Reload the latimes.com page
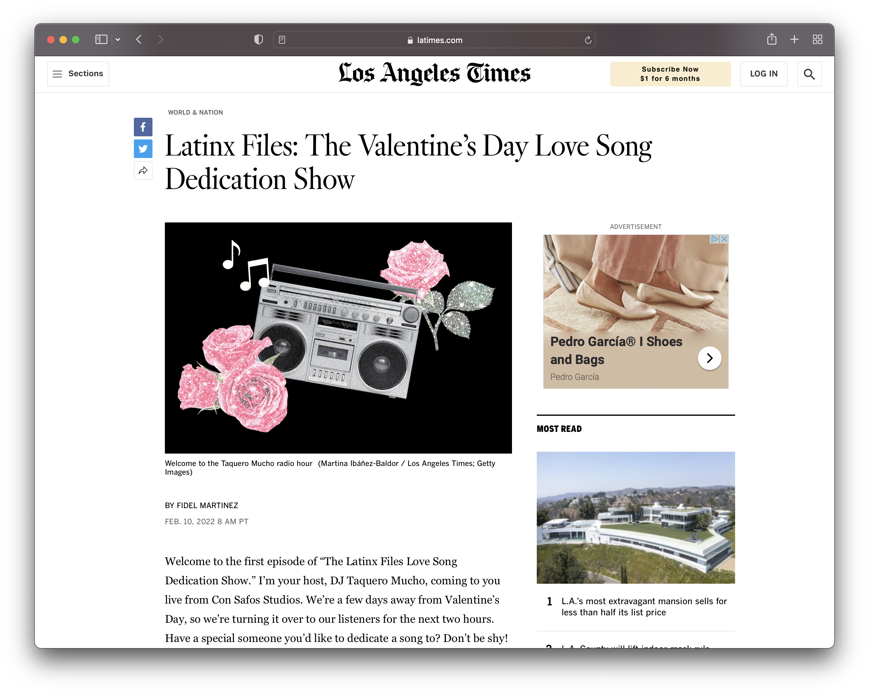The width and height of the screenshot is (869, 694). (588, 40)
